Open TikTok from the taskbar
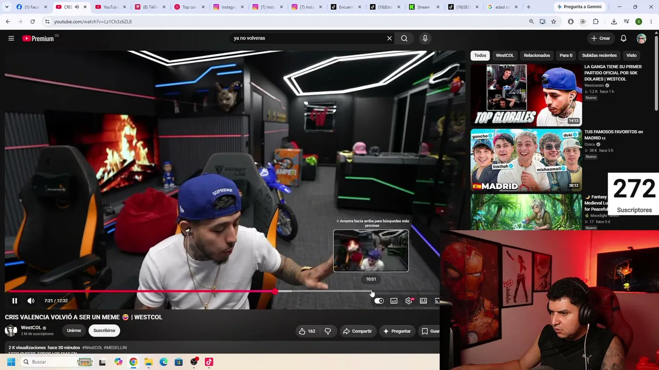Image resolution: width=659 pixels, height=370 pixels. (209, 362)
